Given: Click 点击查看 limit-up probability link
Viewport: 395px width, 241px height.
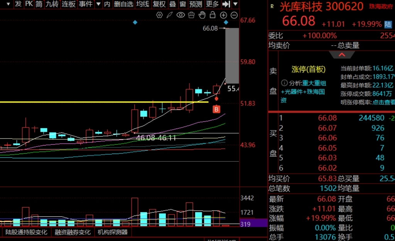Looking at the screenshot, I should (x=383, y=102).
